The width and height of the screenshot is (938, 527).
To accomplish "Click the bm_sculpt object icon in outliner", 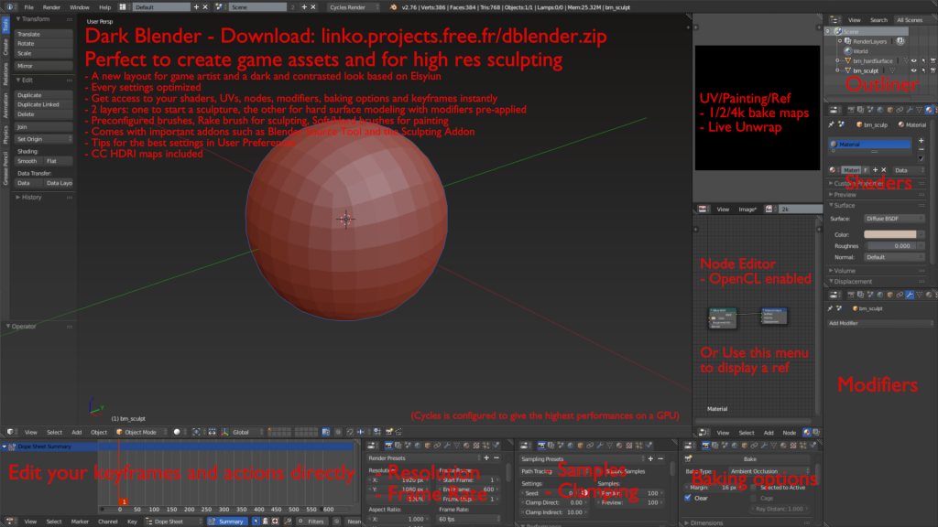I will click(847, 70).
